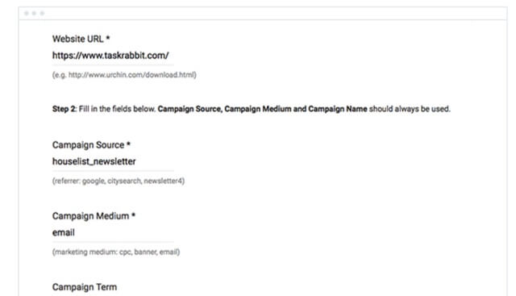Click the asterisk beside Website URL
Image resolution: width=516 pixels, height=296 pixels.
pyautogui.click(x=107, y=38)
